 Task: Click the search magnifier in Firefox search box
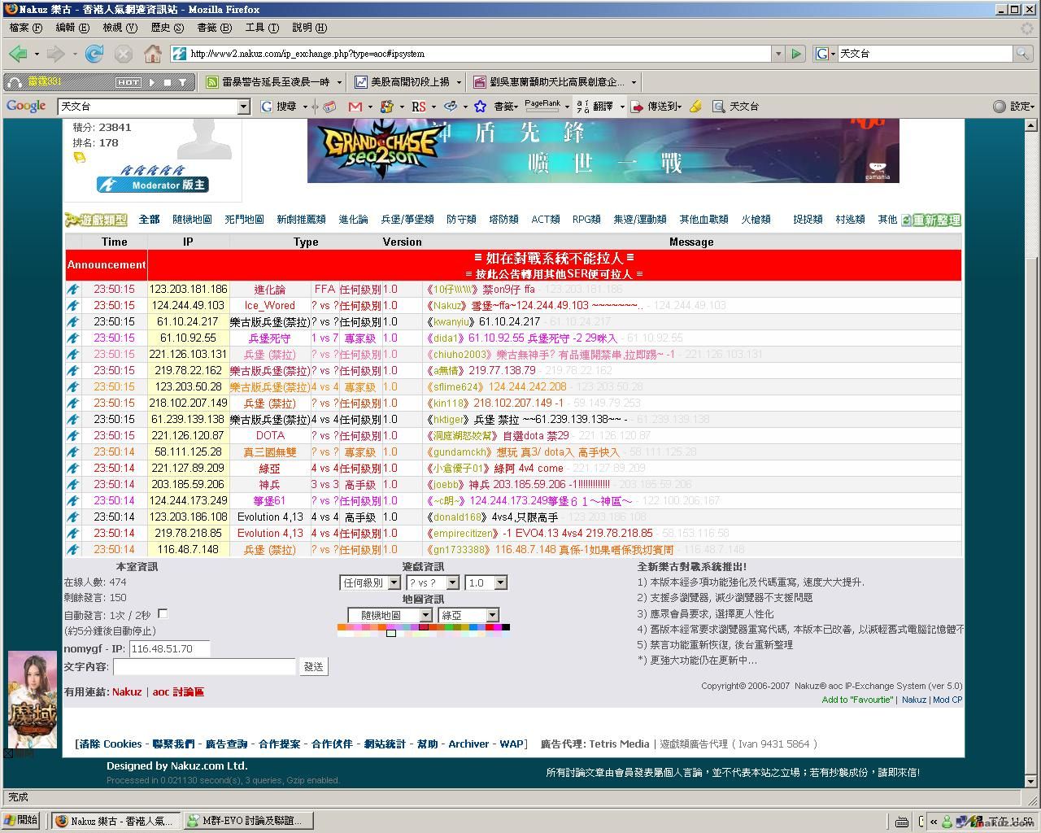click(1022, 54)
